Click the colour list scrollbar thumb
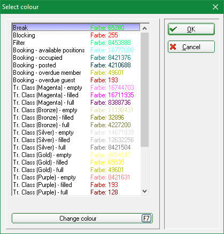224x234 pixels. (x=144, y=90)
